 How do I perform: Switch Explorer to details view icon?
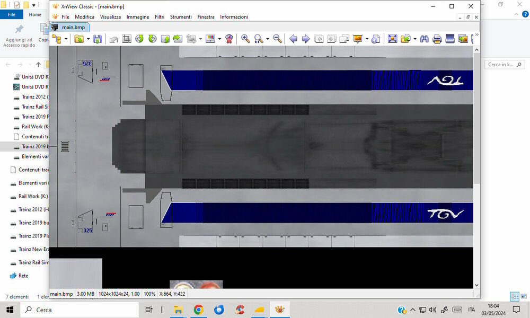515,297
